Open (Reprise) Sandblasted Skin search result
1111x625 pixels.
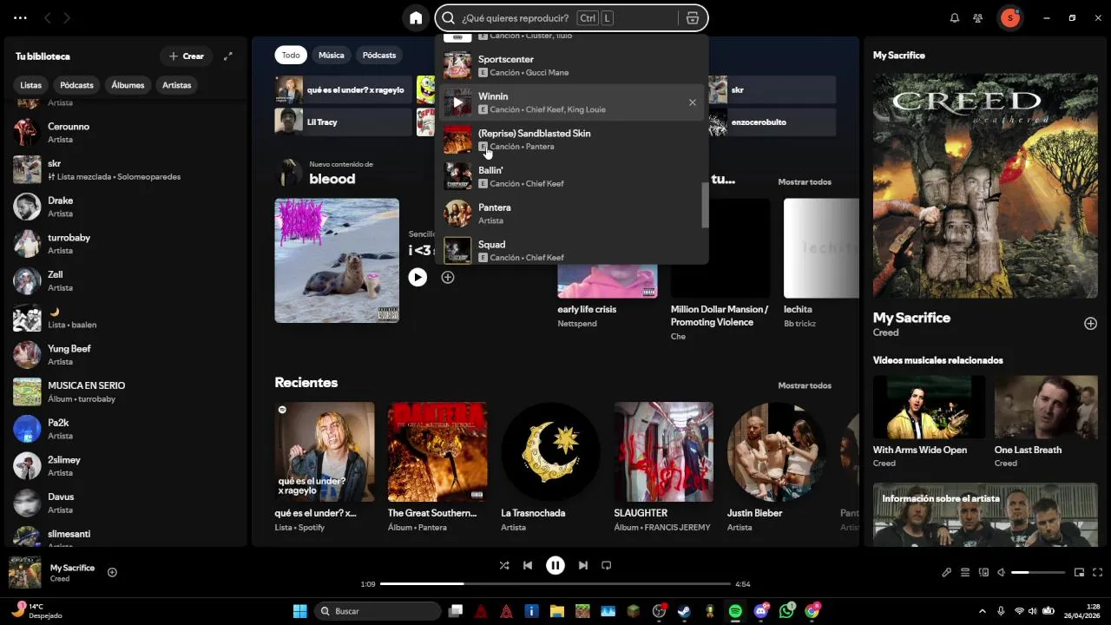572,140
